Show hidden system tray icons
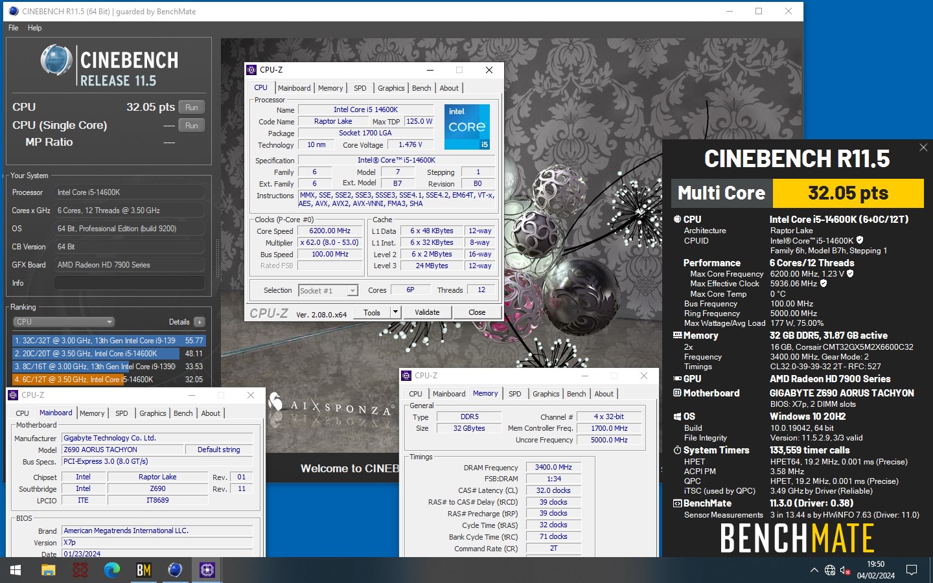 coord(814,570)
